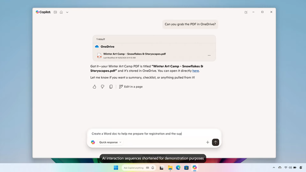306x172 pixels.
Task: Launch Microsoft Edge from the taskbar
Action: (x=178, y=168)
